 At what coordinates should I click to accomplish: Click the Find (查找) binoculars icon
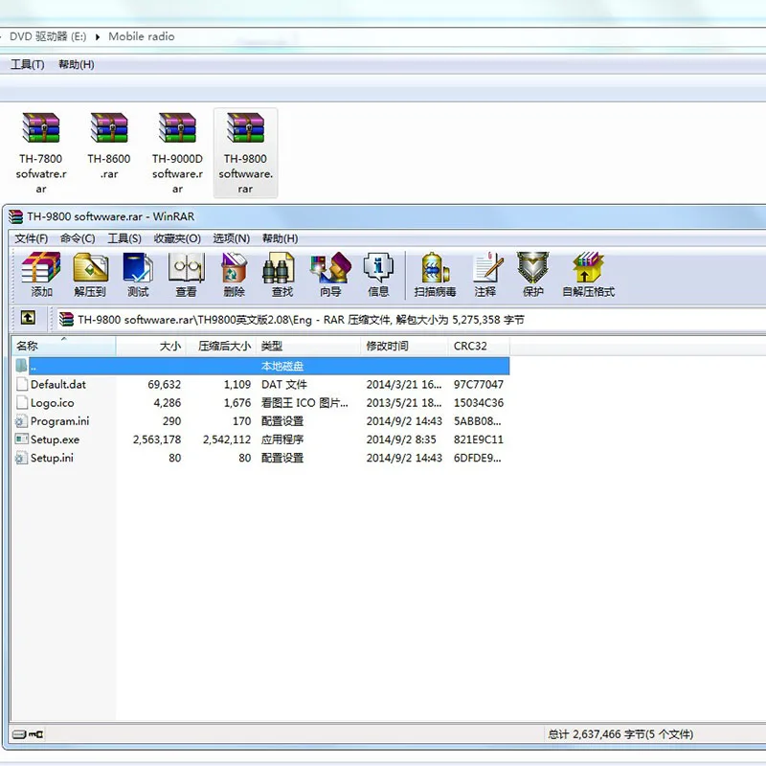click(x=282, y=274)
